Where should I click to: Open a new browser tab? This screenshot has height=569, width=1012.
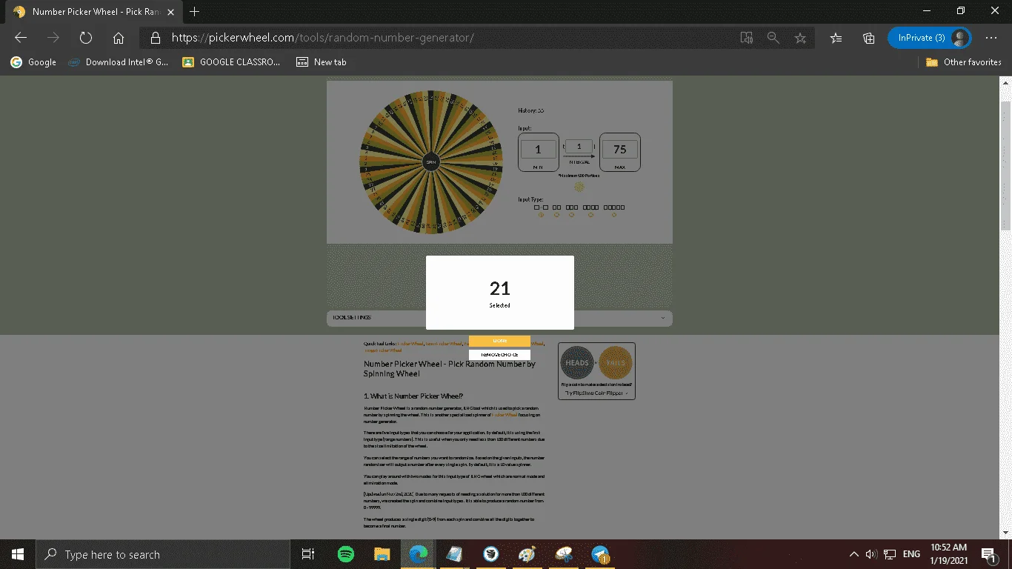point(195,12)
